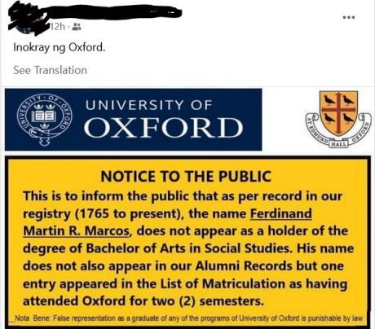Screen dimensions: 375x329
Task: Click See Translation under the caption
Action: 51,70
